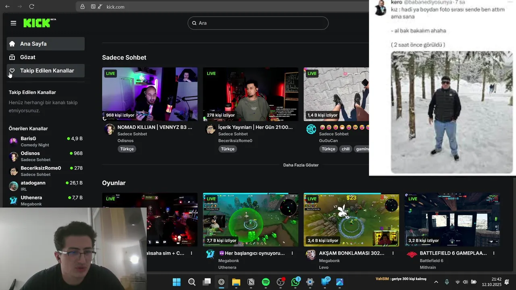
Task: Open Uthenera in recommended channels list
Action: tap(46, 201)
